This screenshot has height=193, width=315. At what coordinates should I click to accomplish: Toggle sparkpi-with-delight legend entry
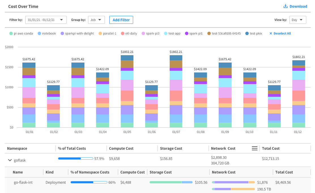pos(78,33)
